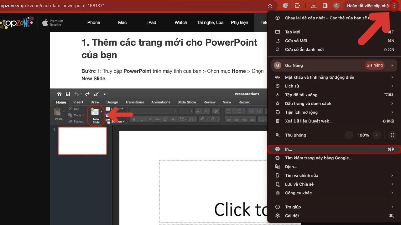The image size is (401, 225).
Task: Choose In... to print the page
Action: coord(334,149)
